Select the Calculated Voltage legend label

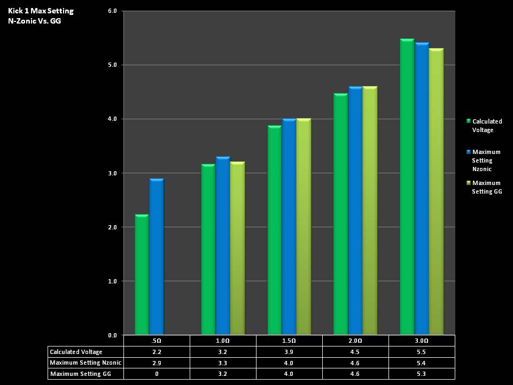tap(487, 126)
